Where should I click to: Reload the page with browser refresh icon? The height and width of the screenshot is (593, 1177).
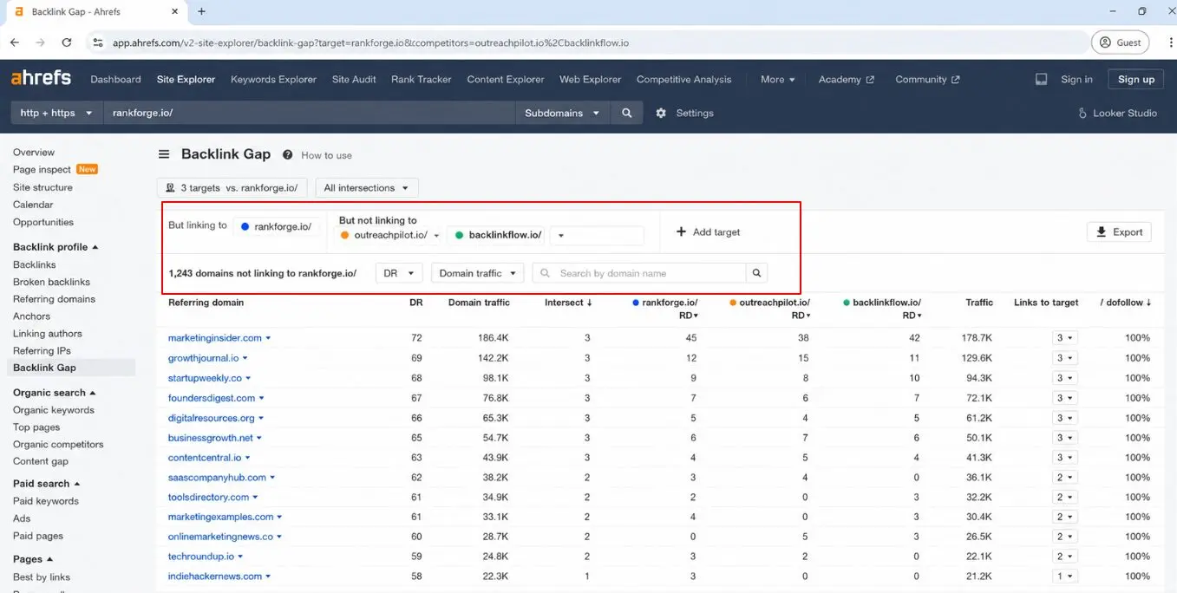67,42
